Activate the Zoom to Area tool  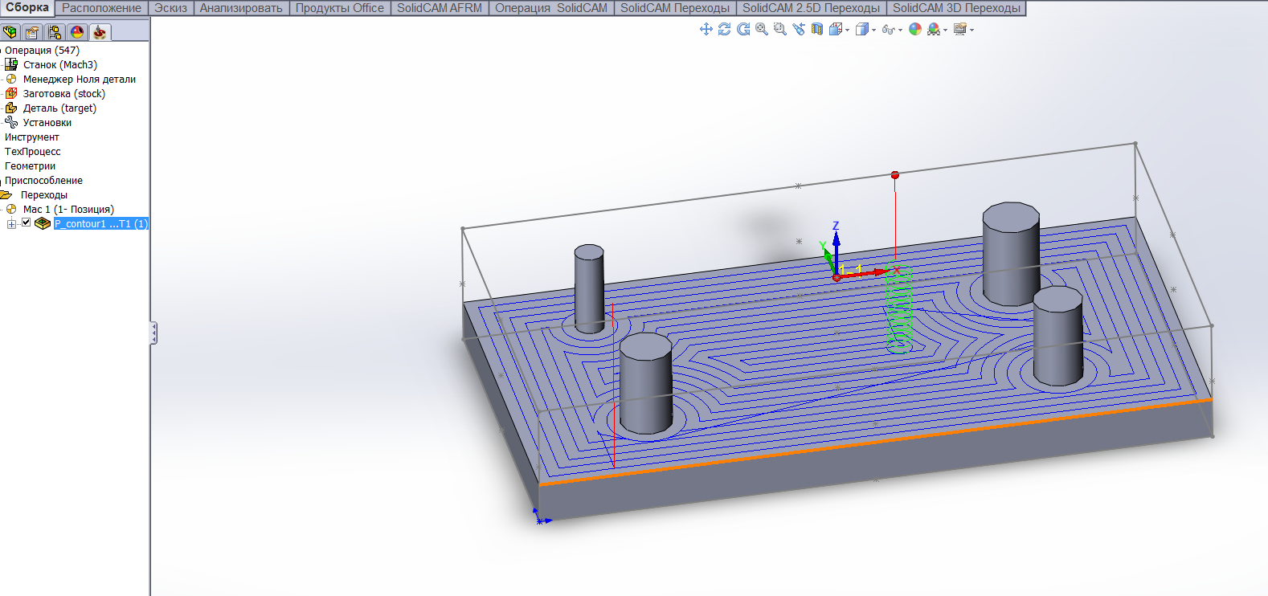(779, 30)
